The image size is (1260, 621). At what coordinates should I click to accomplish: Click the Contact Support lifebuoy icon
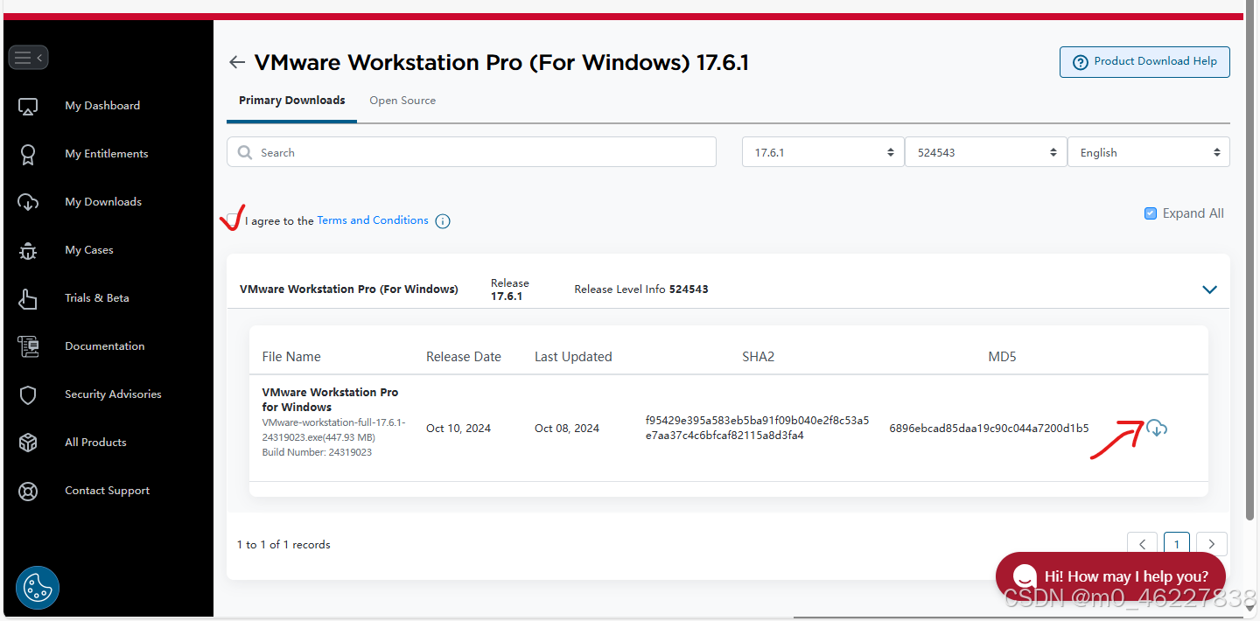click(28, 491)
